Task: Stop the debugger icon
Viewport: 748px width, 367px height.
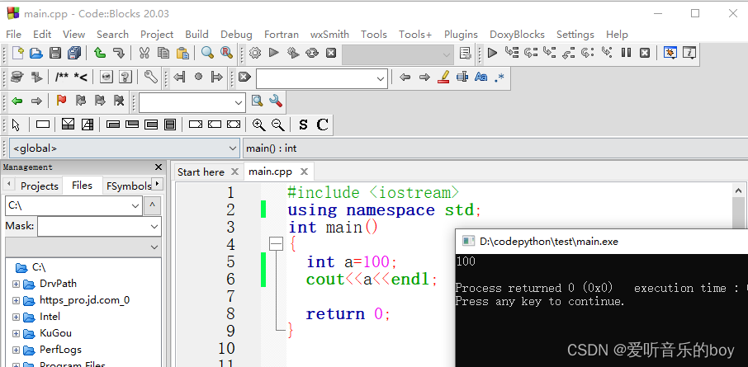Action: coord(645,53)
